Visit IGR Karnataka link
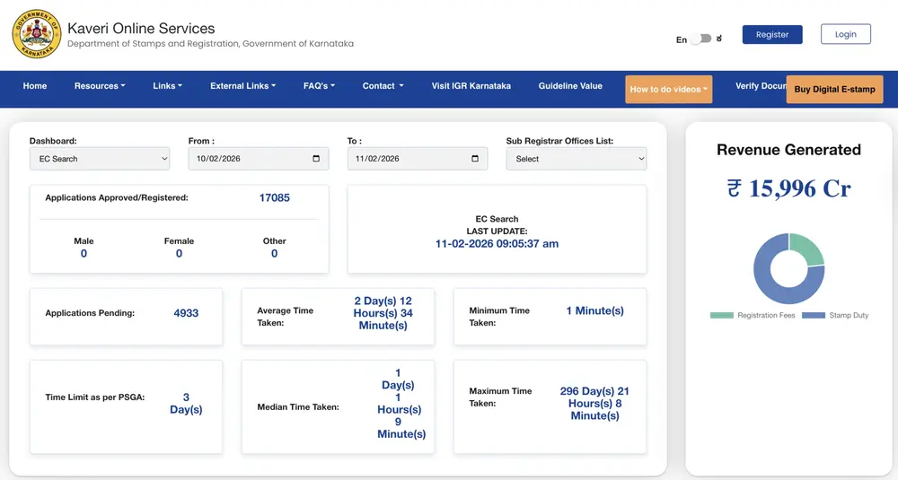Screen dimensions: 898x480 [x=471, y=86]
